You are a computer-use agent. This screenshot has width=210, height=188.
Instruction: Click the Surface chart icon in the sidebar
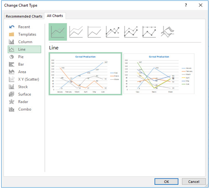coord(12,94)
